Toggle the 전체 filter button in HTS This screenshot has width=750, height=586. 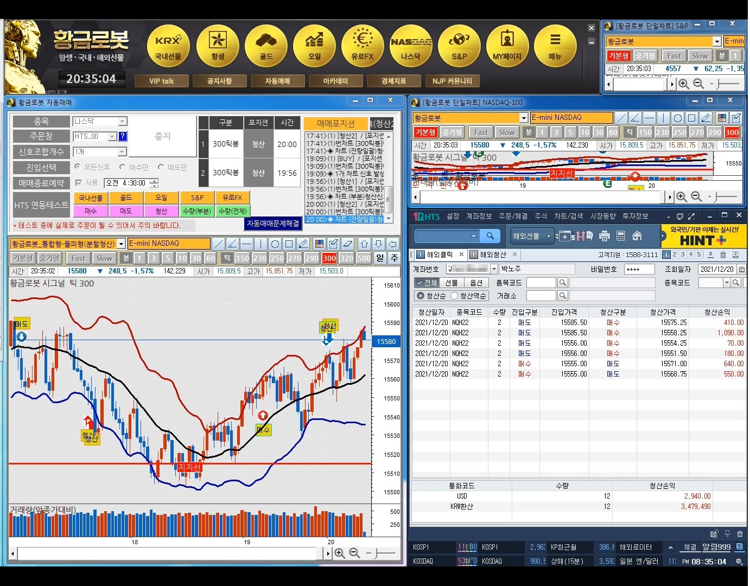click(x=427, y=283)
